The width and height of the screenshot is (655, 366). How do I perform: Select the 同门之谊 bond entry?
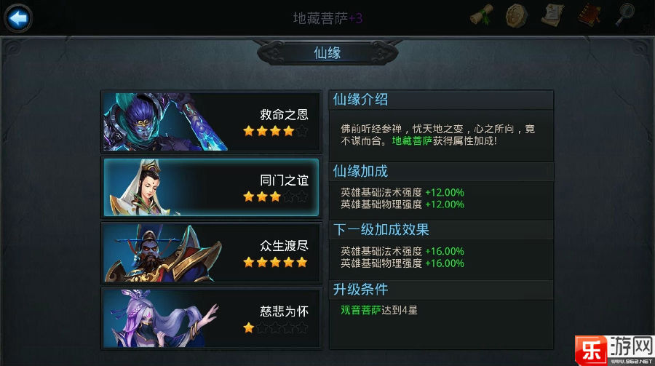[211, 187]
